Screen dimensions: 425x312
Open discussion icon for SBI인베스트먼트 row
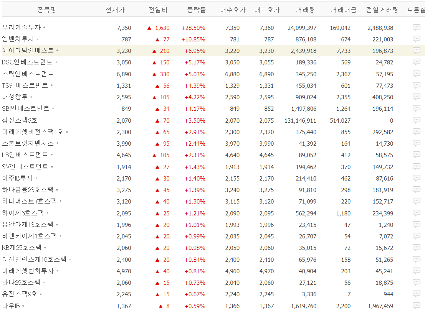click(416, 108)
